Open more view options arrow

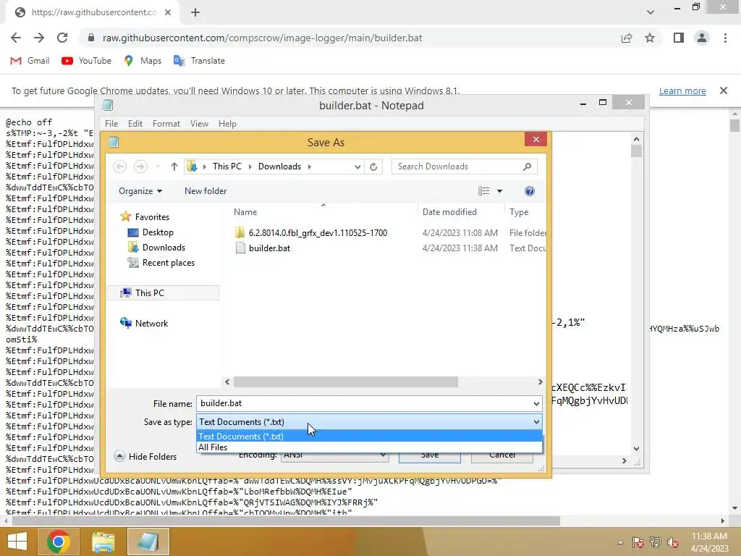pyautogui.click(x=499, y=191)
